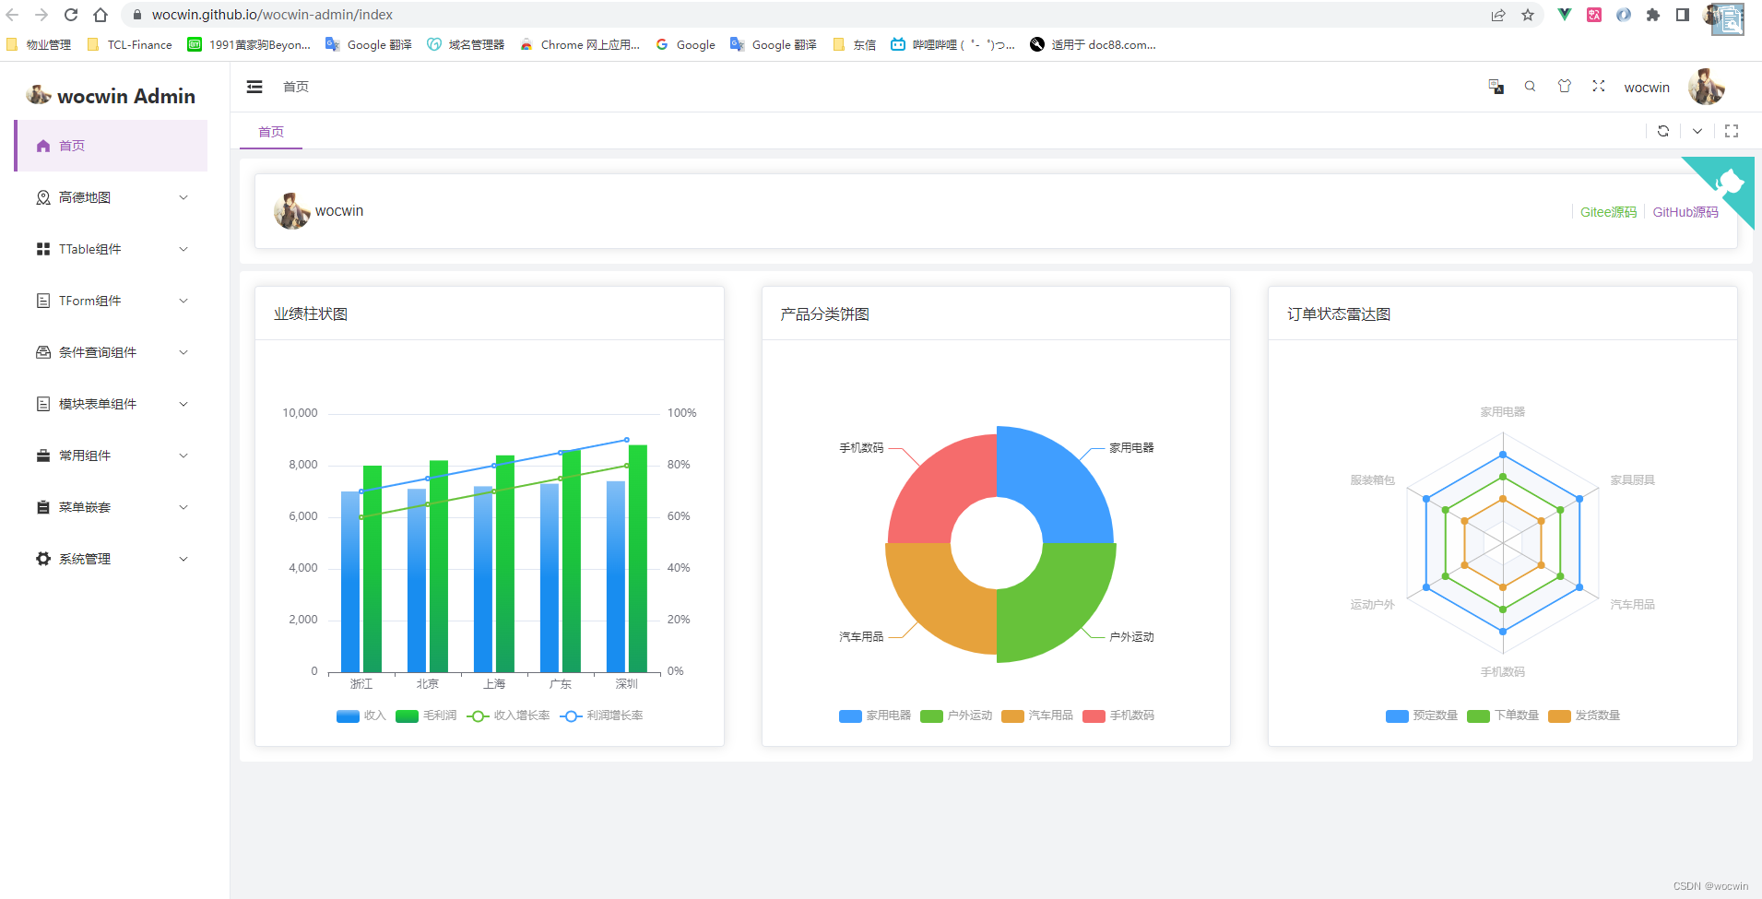The height and width of the screenshot is (899, 1762).
Task: Select the 首页 sidebar menu item
Action: [x=111, y=146]
